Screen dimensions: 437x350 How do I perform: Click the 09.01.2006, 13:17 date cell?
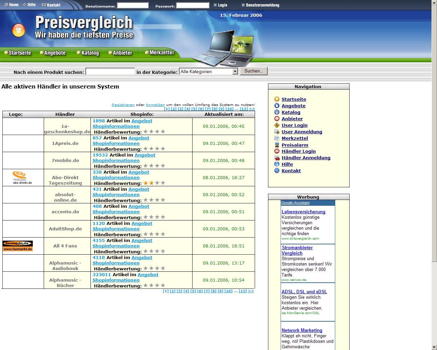(224, 263)
